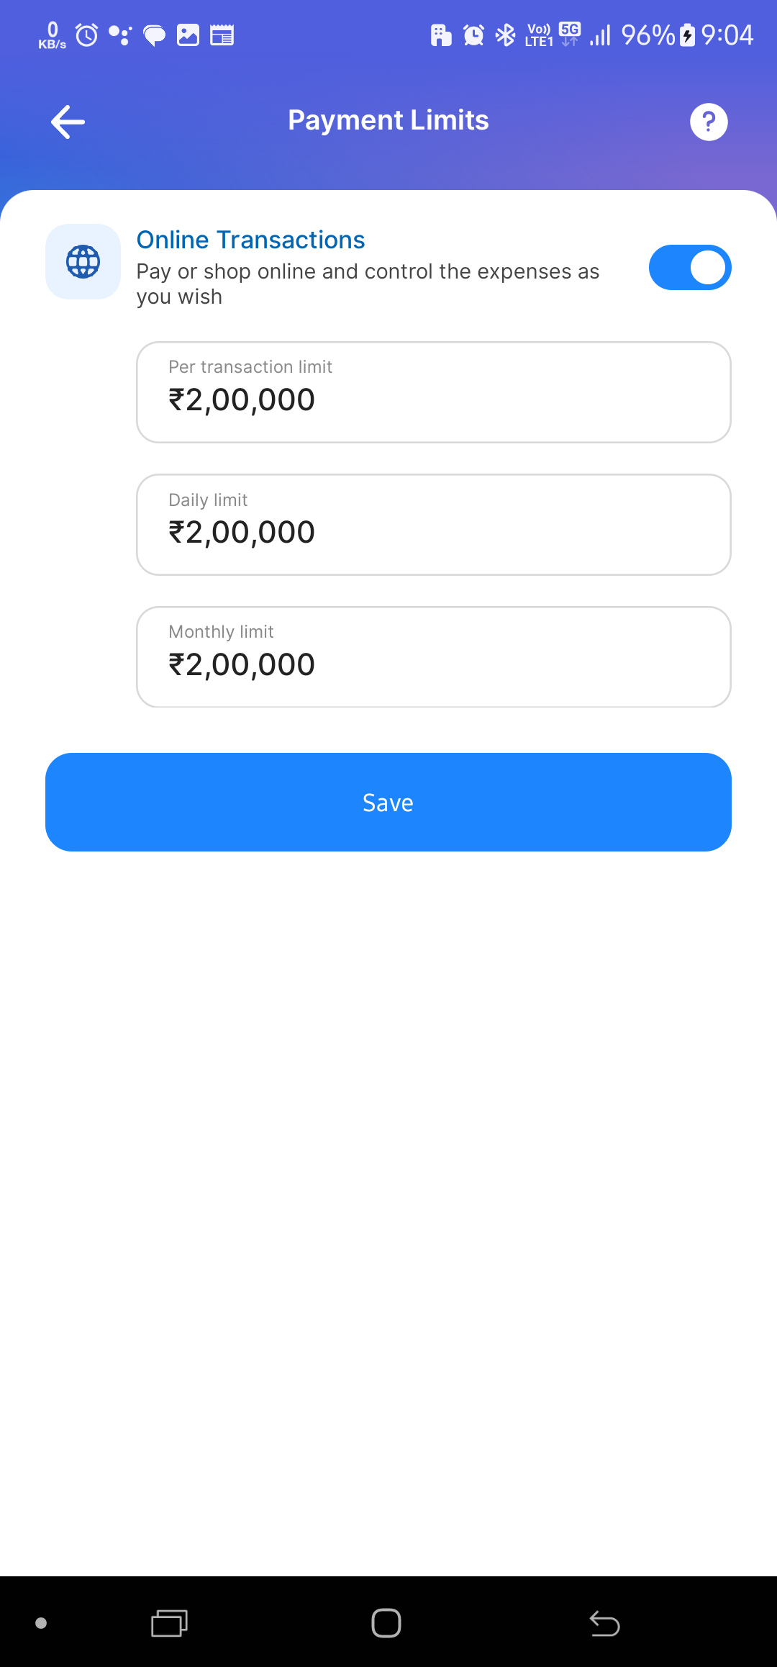777x1667 pixels.
Task: Edit the Per transaction limit field
Action: click(x=433, y=392)
